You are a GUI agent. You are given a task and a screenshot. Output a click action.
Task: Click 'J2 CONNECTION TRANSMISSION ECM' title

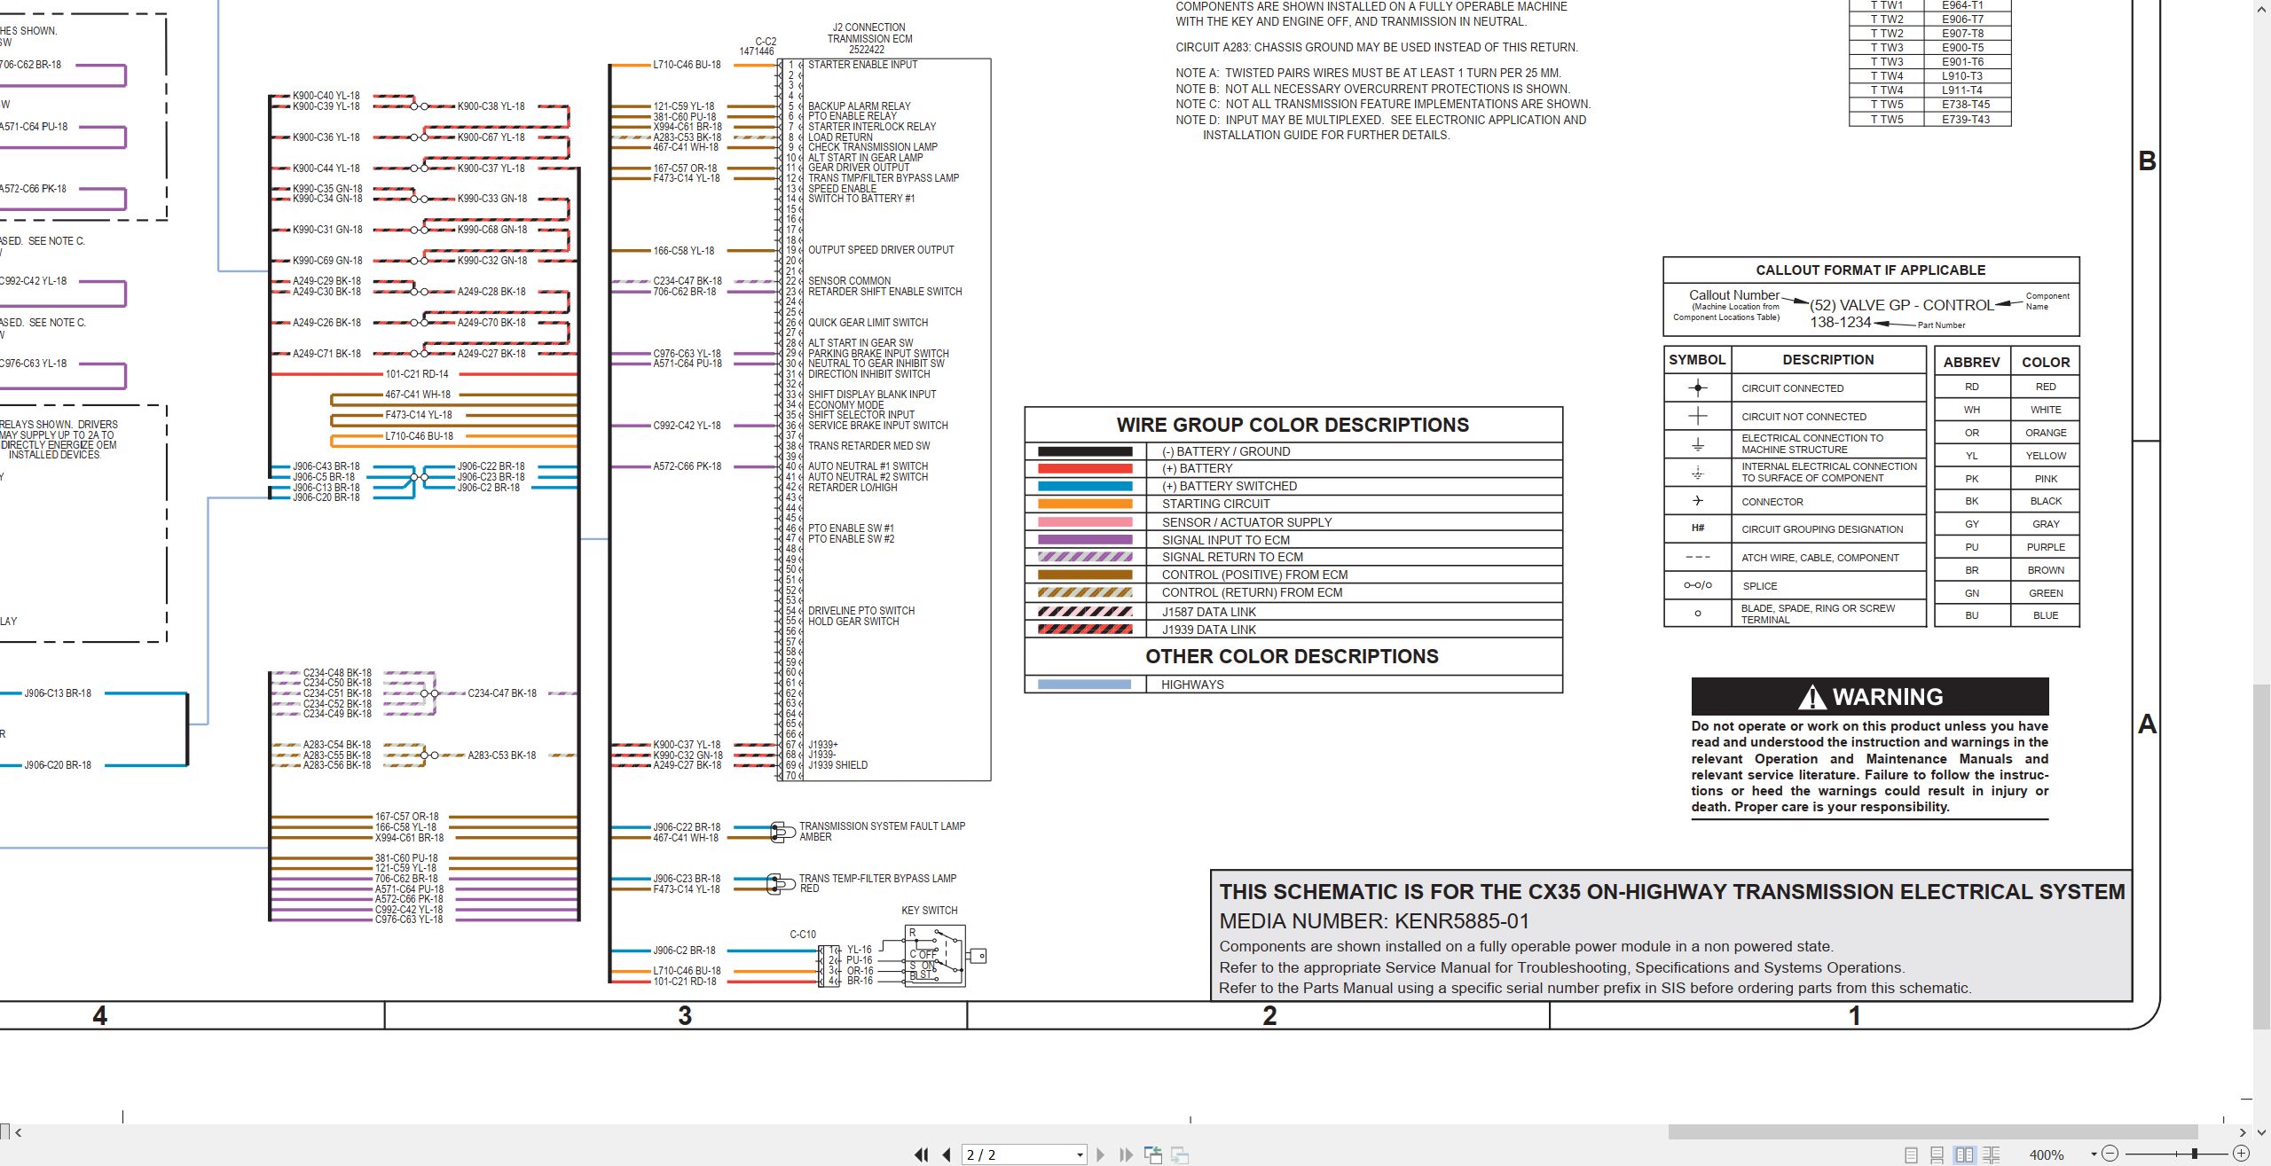click(x=869, y=33)
